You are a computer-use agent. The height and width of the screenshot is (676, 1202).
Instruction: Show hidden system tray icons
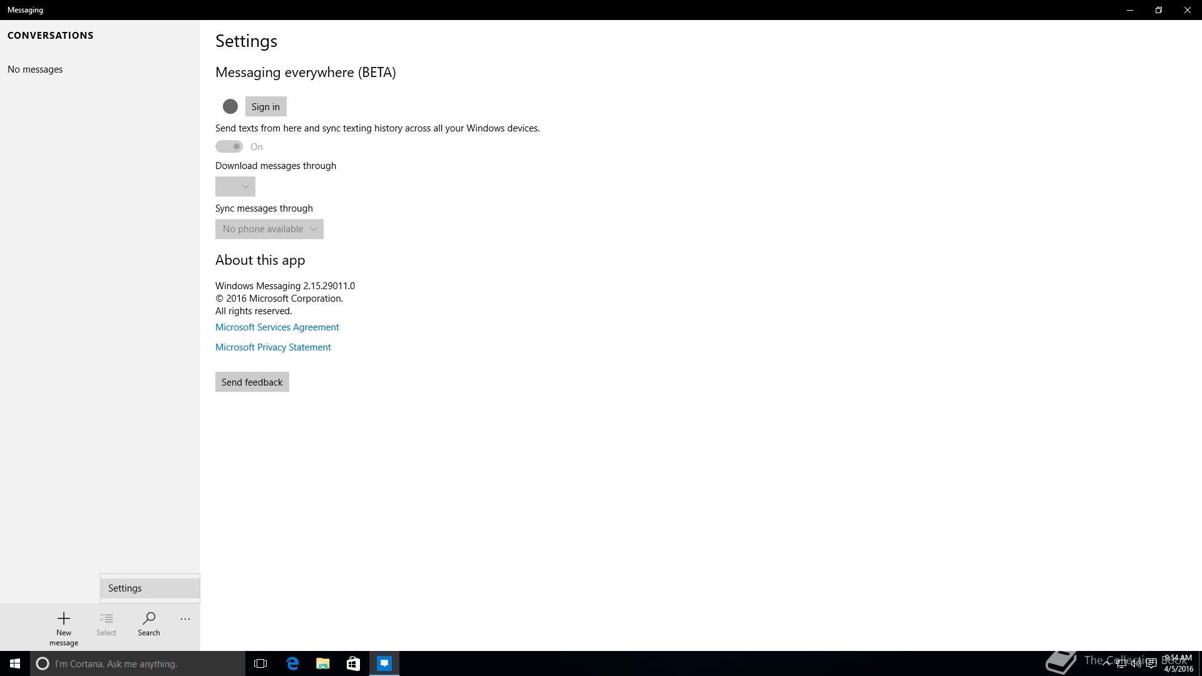click(x=1106, y=663)
